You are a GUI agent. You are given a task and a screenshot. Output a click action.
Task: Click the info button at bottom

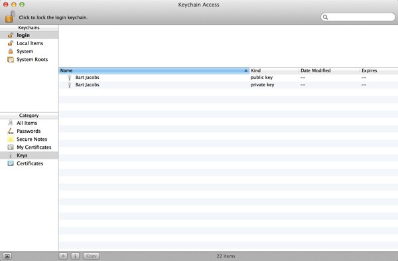pyautogui.click(x=75, y=256)
